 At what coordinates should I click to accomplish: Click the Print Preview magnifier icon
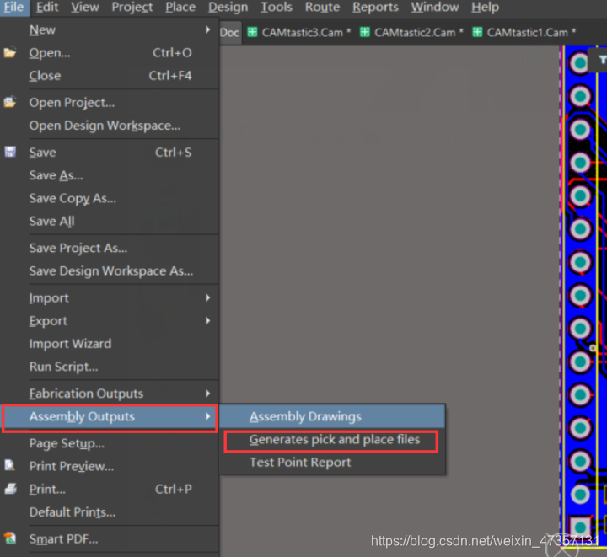click(9, 465)
